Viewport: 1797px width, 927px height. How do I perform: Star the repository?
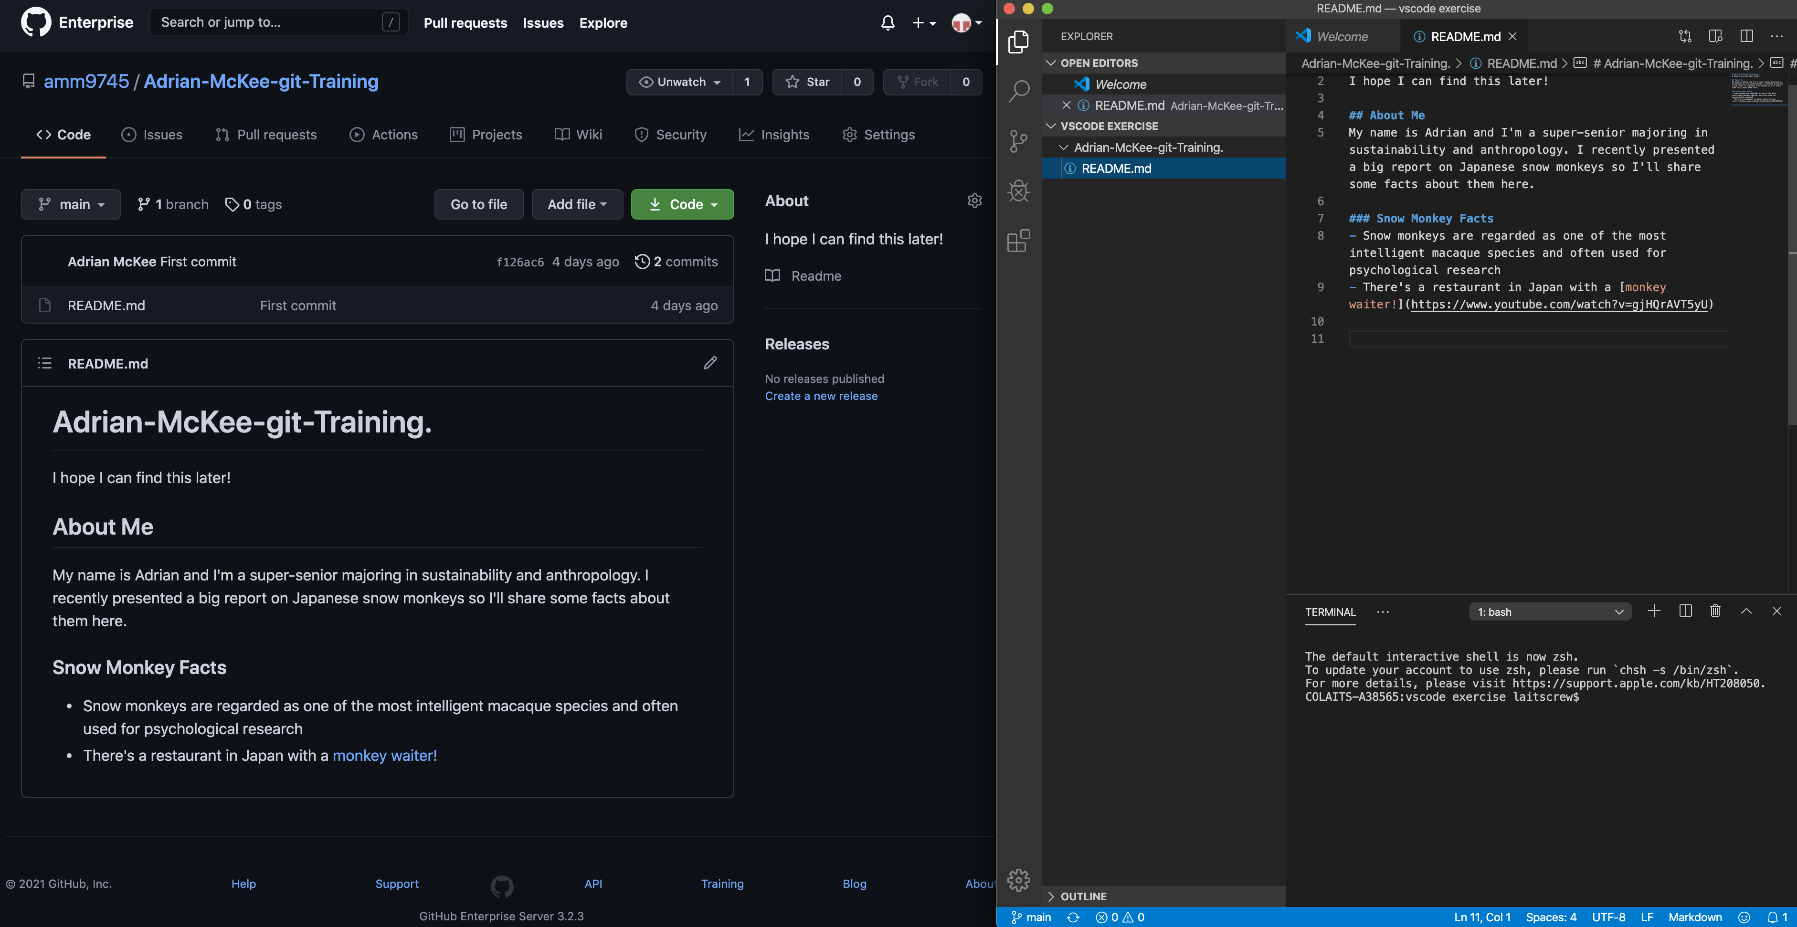click(807, 82)
